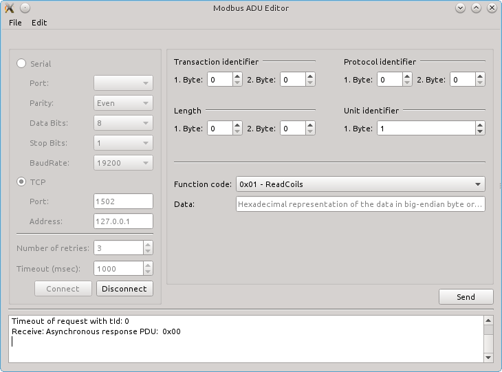Click the Data hexadecimal input field
The image size is (502, 372).
point(360,204)
